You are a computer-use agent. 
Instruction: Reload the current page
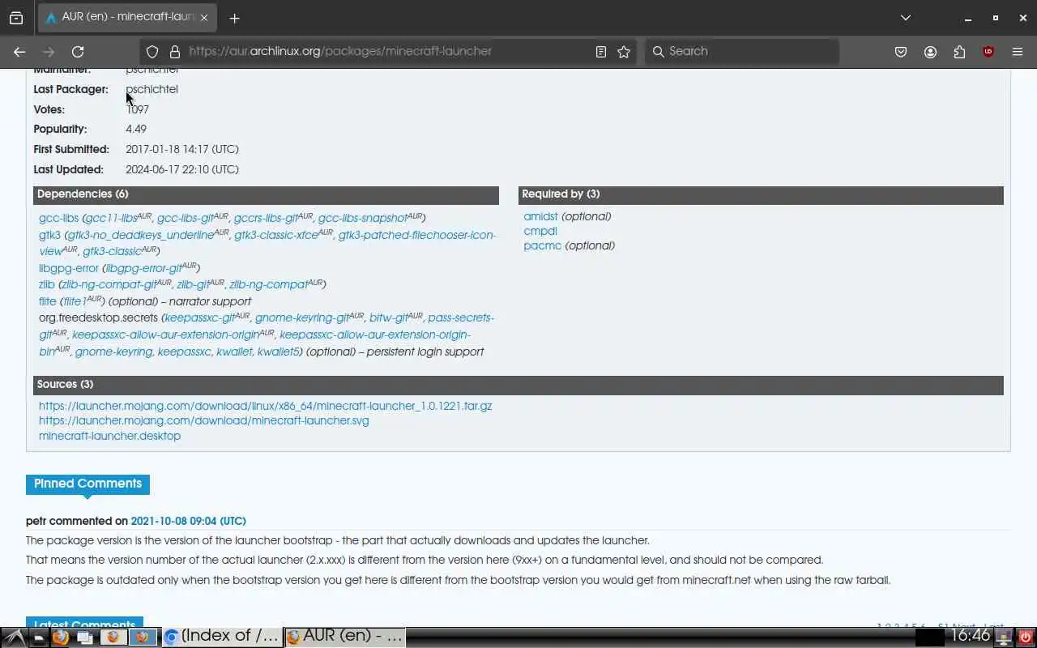click(x=78, y=51)
